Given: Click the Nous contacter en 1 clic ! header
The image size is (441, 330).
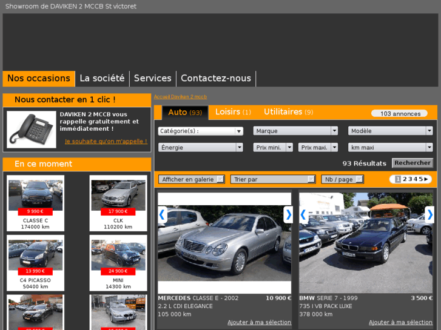Looking at the screenshot, I should pos(77,100).
